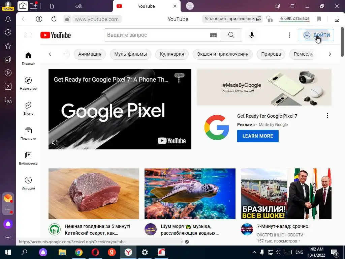The height and width of the screenshot is (259, 345).
Task: Click the YouTube logo
Action: 56,35
